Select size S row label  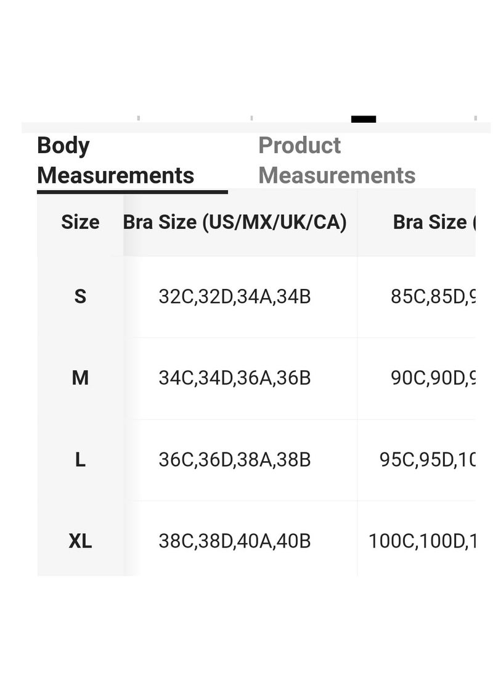click(x=80, y=297)
